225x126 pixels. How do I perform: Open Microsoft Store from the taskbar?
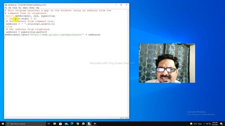pyautogui.click(x=60, y=124)
